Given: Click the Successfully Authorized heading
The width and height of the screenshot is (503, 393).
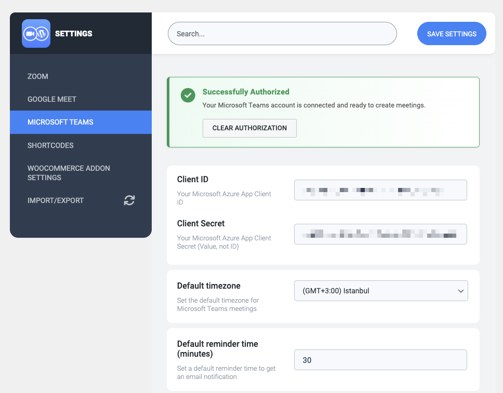Looking at the screenshot, I should tap(246, 92).
